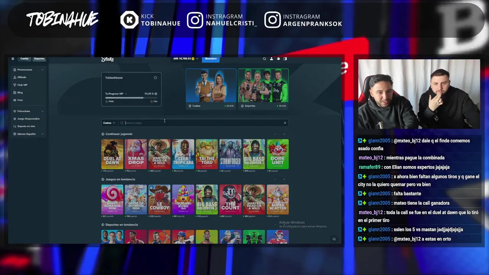Open the Club Tropicana game
489x275 pixels.
pyautogui.click(x=183, y=154)
